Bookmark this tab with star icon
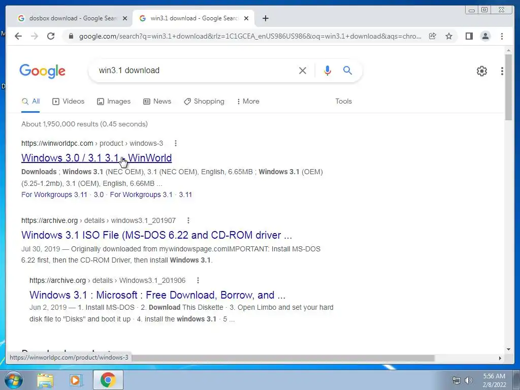The height and width of the screenshot is (390, 520). pos(449,36)
